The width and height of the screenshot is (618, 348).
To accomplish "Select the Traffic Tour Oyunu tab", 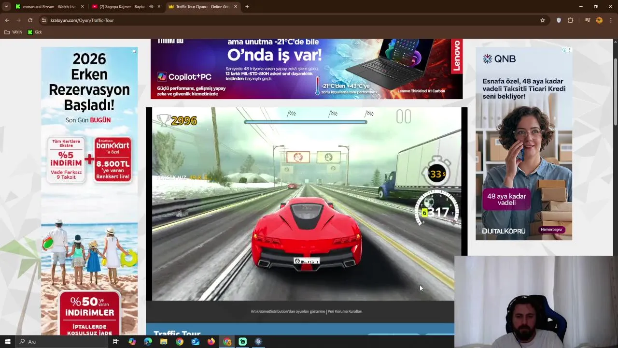I will (x=202, y=7).
